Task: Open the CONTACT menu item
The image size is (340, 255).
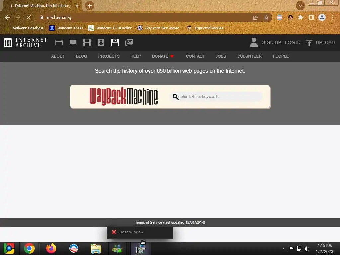Action: (195, 56)
